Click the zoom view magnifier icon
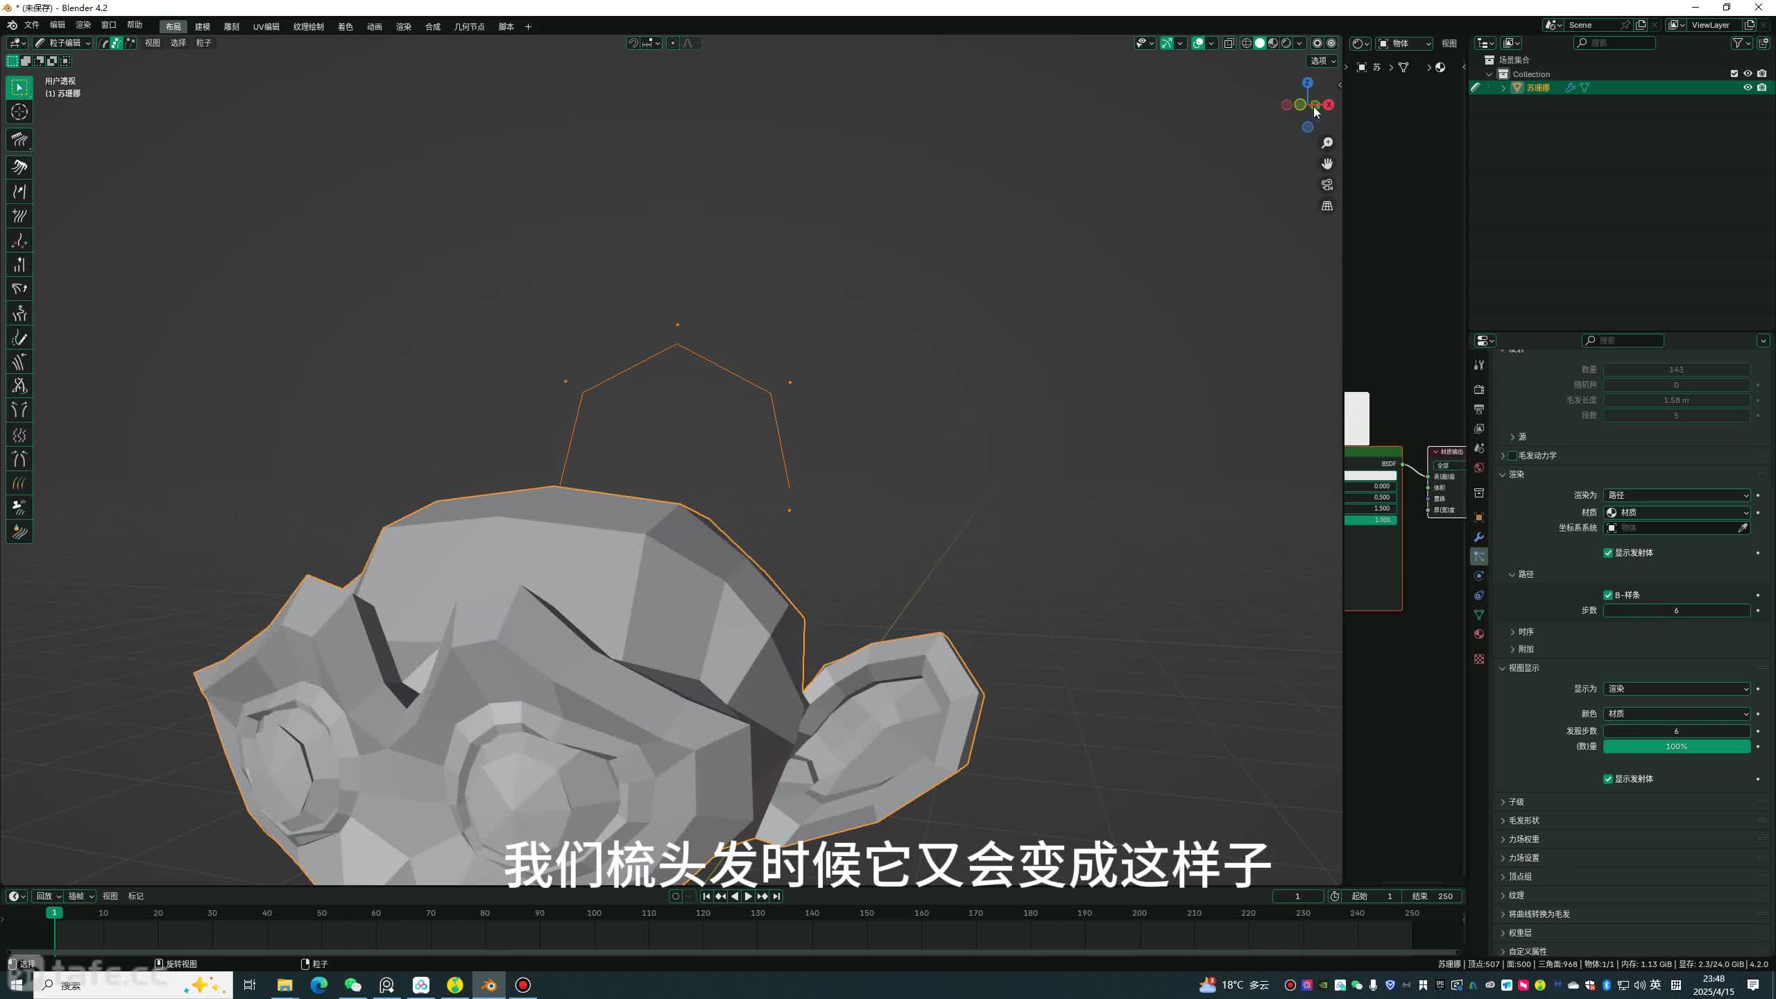This screenshot has height=999, width=1776. 1326,143
